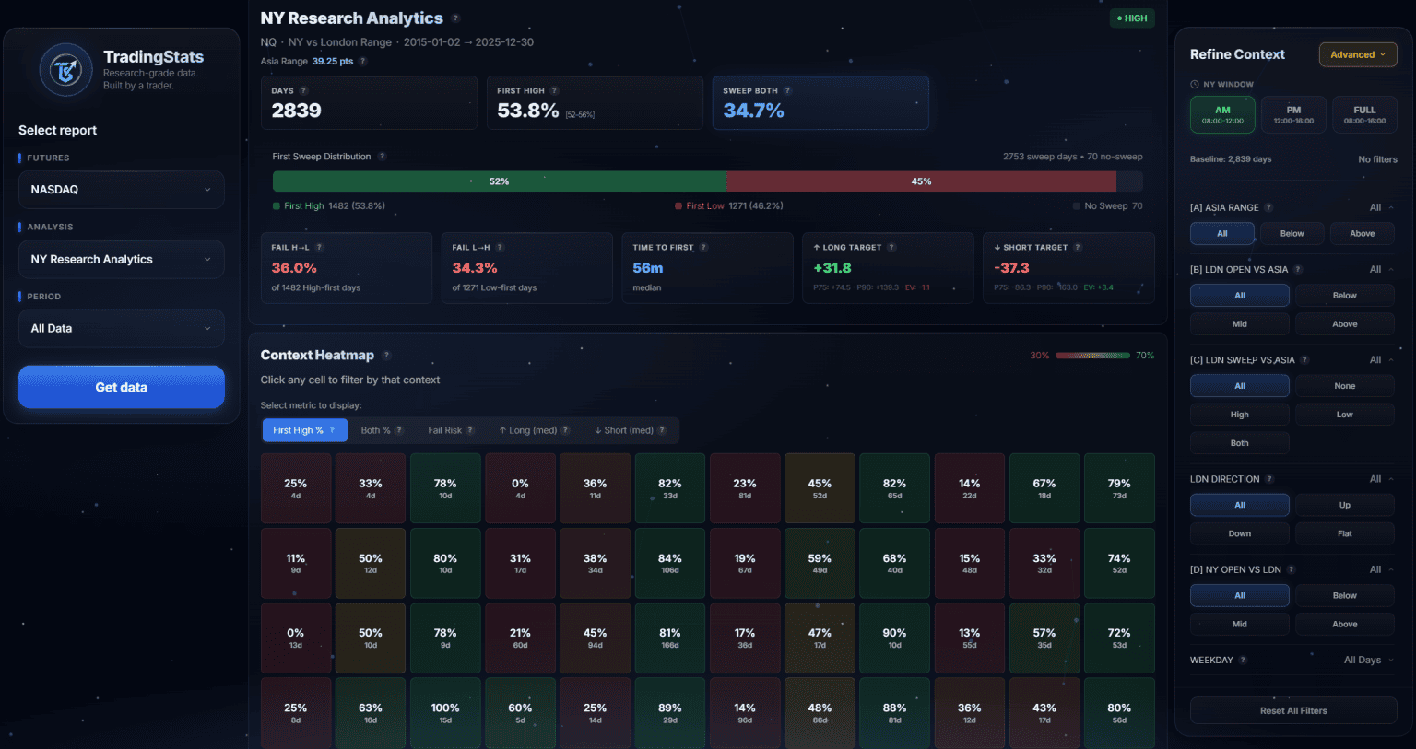Open First Sweep Distribution help icon
This screenshot has height=749, width=1416.
pyautogui.click(x=382, y=157)
